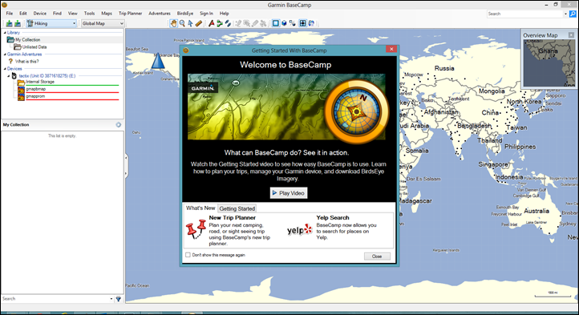Click the New Route tool icon
This screenshot has width=579, height=315.
click(220, 23)
